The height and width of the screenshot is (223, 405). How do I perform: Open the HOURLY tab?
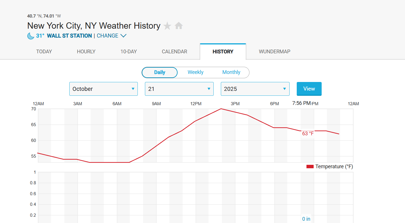[x=86, y=52]
